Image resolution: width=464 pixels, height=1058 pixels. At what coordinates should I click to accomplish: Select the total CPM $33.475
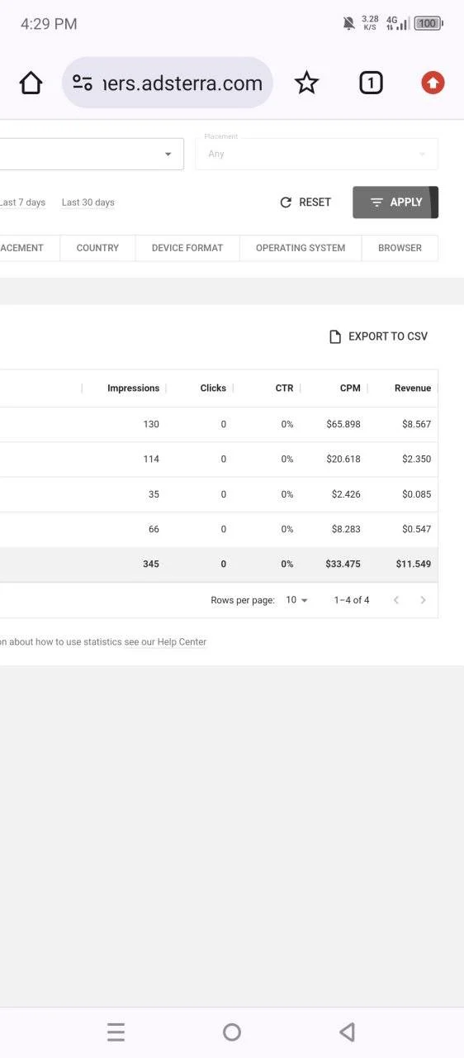(343, 564)
